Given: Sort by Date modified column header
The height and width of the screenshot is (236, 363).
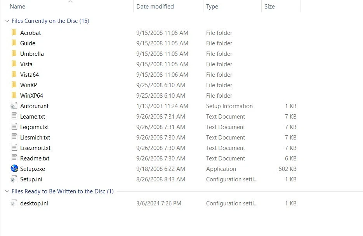Looking at the screenshot, I should pyautogui.click(x=155, y=7).
